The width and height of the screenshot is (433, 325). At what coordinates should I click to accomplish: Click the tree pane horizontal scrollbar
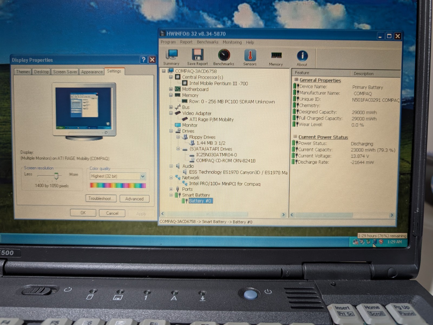click(223, 214)
